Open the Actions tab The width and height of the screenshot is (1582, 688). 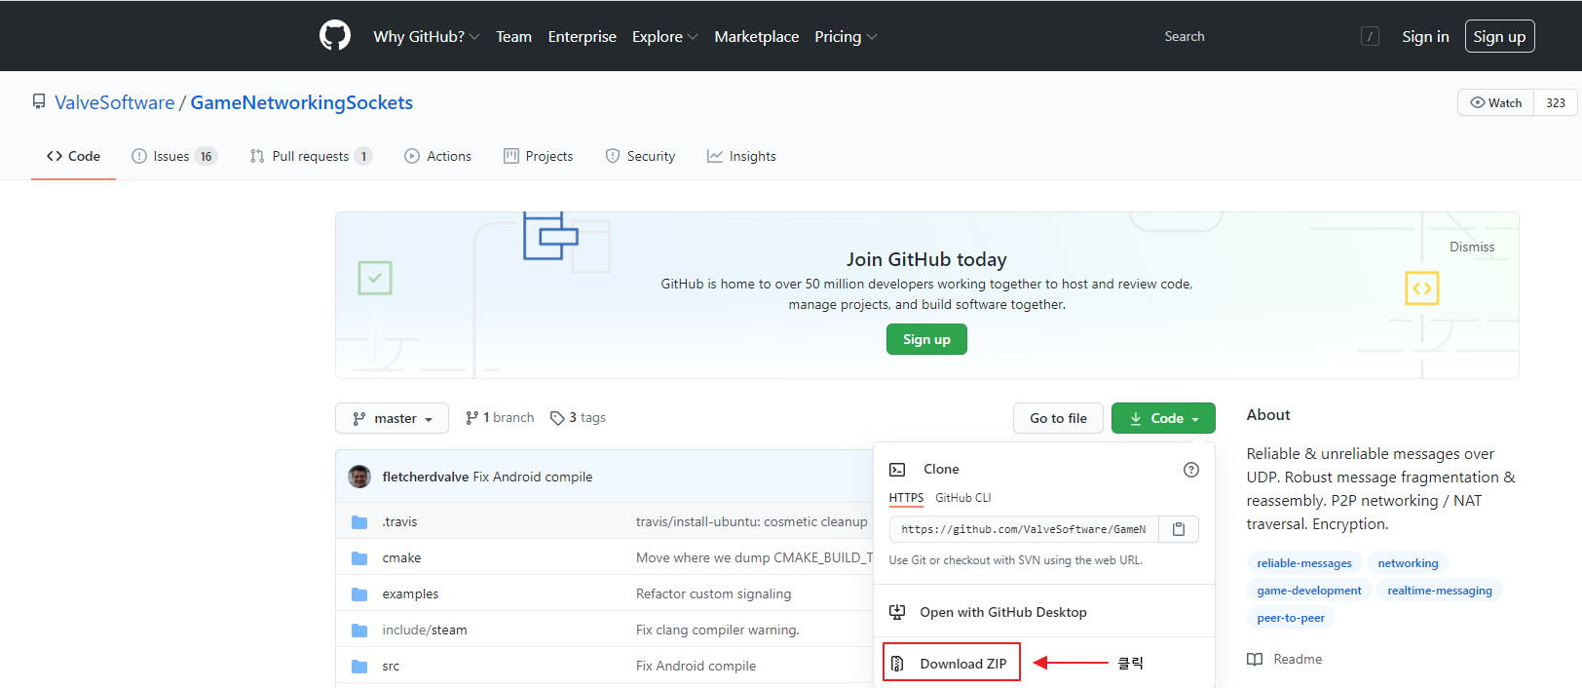437,156
